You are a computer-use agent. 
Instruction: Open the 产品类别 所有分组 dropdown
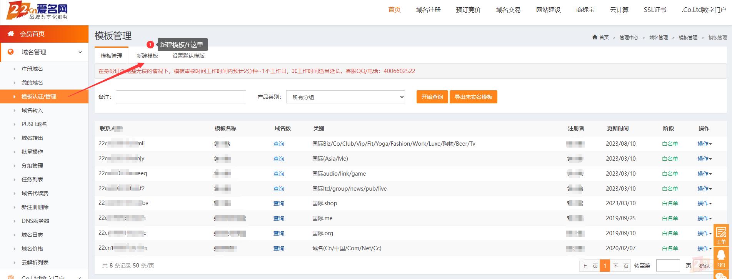345,97
